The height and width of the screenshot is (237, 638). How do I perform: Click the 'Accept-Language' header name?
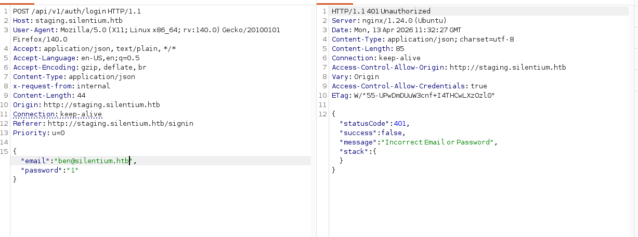(45, 58)
